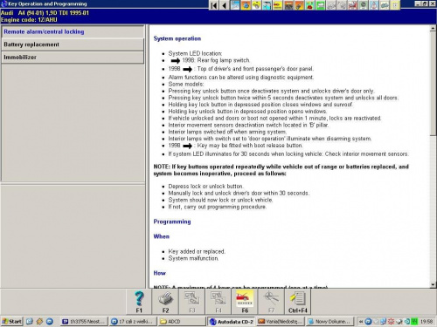Go back with the left arrow icon

point(224,5)
